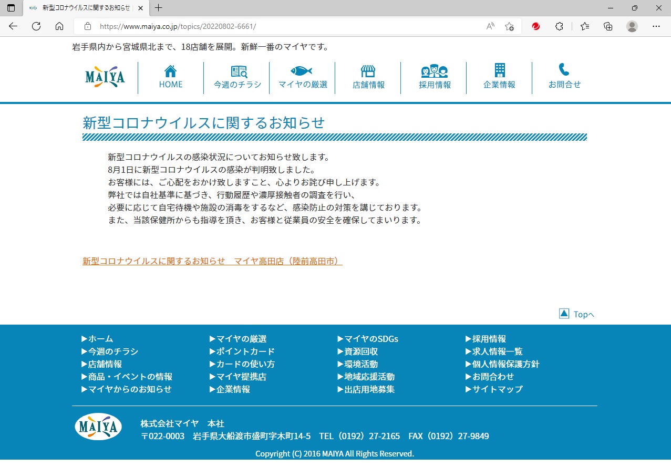Click the Topへ back-to-top link
Screen dimensions: 671x467
click(576, 314)
